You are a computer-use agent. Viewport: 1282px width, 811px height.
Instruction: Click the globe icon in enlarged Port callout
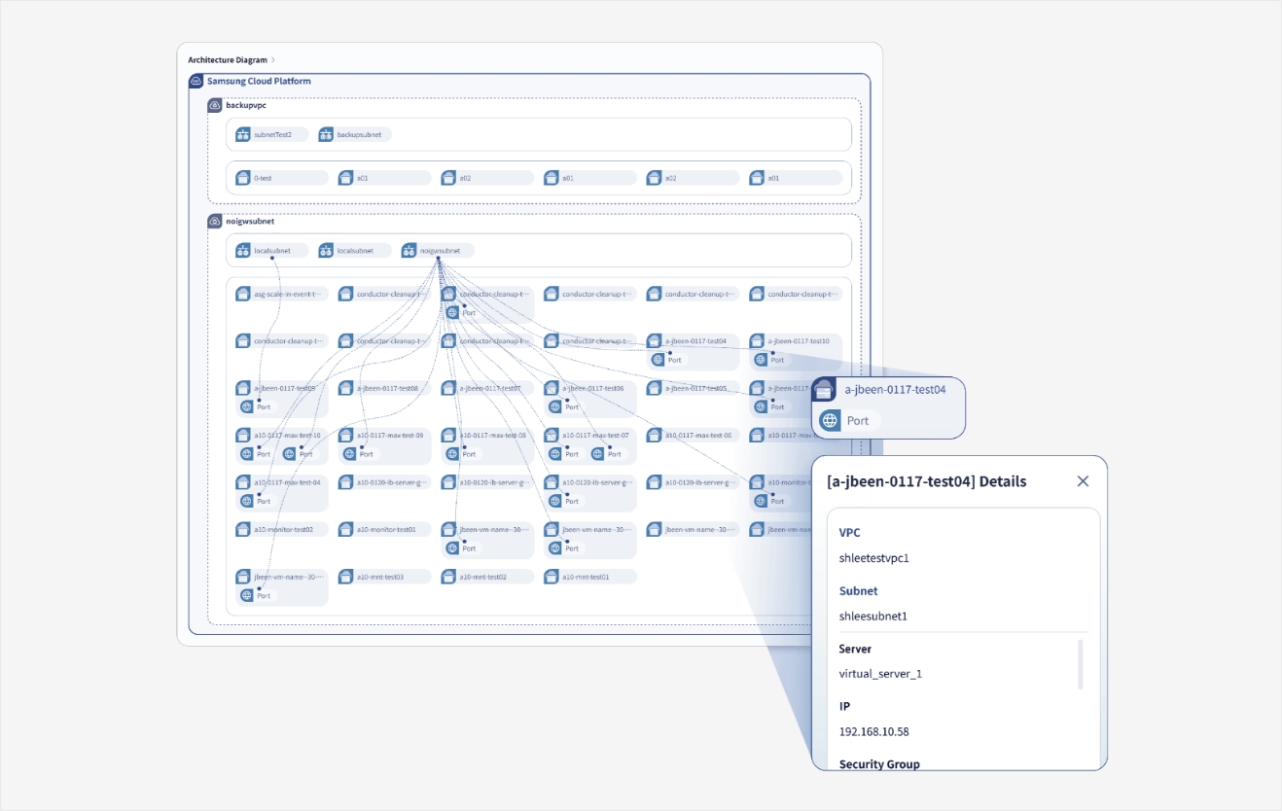pos(830,421)
